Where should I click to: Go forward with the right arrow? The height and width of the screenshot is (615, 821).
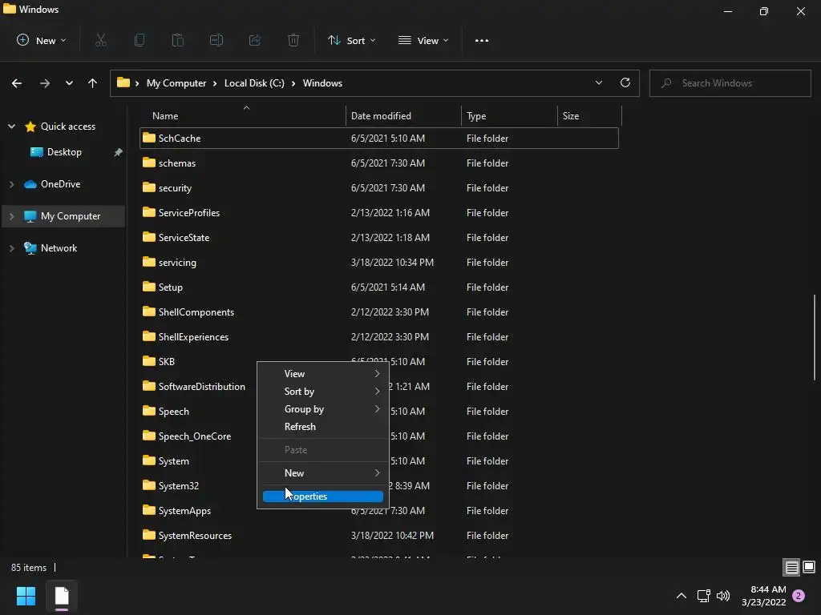(x=45, y=83)
